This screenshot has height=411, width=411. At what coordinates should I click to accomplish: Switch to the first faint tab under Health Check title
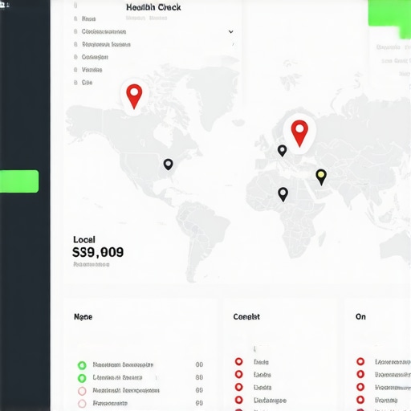pyautogui.click(x=136, y=18)
